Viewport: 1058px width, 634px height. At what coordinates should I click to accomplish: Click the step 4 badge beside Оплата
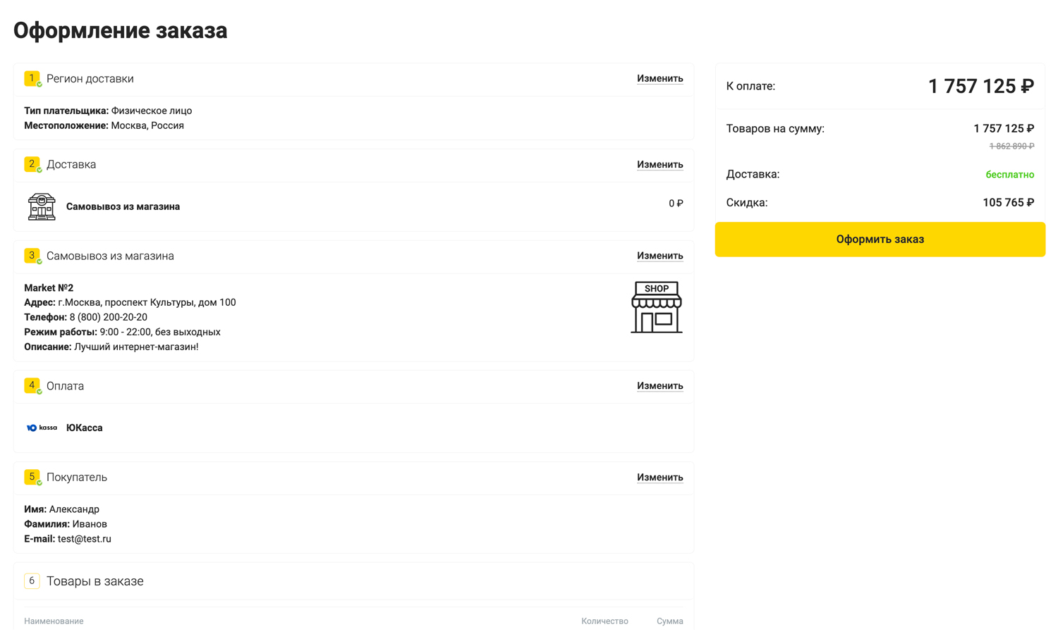click(32, 385)
